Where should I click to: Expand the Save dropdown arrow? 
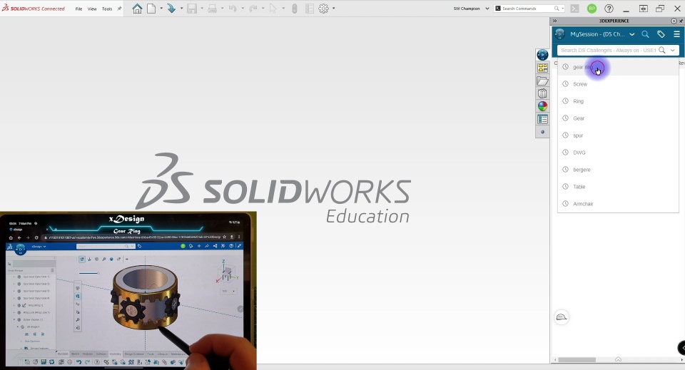click(202, 9)
